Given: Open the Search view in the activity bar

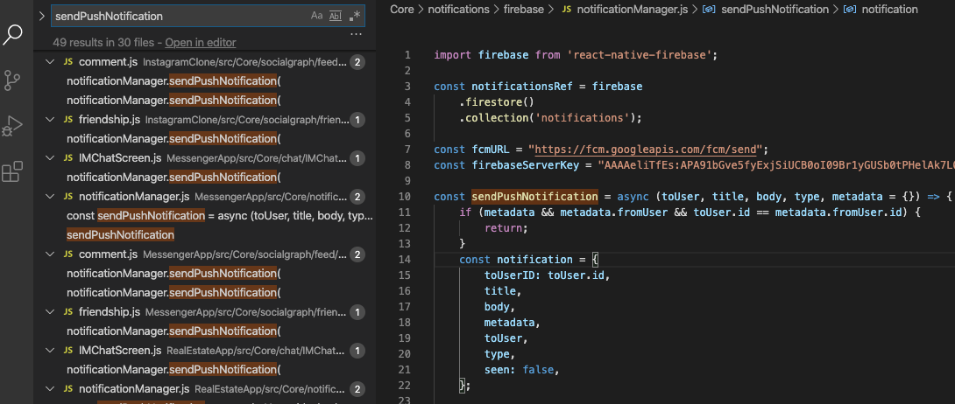Looking at the screenshot, I should [x=12, y=35].
